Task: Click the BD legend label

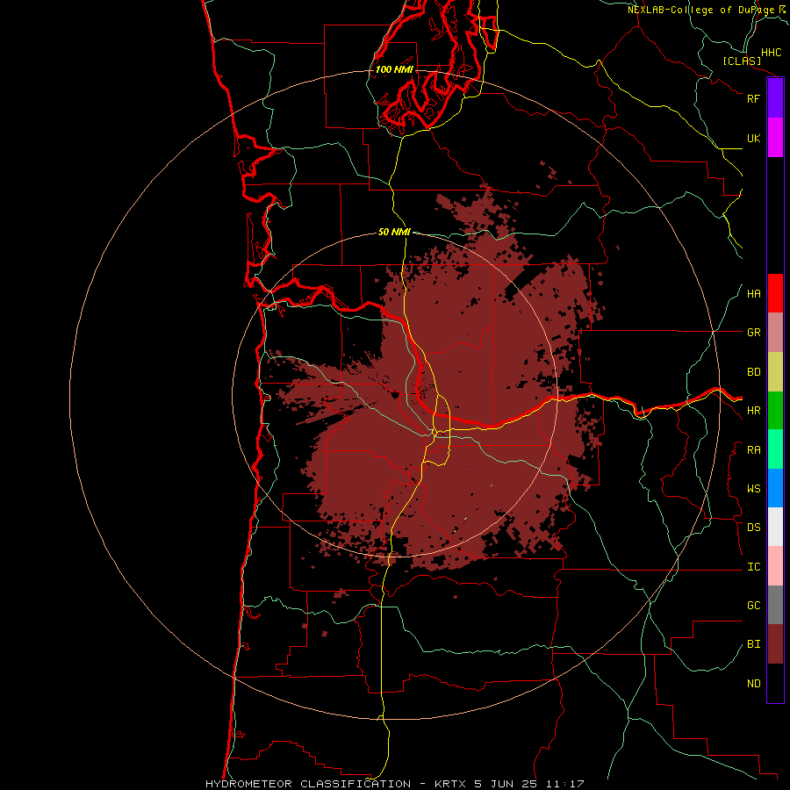Action: click(x=753, y=372)
